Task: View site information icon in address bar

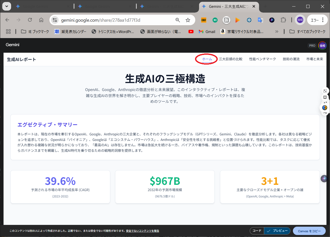Action: tap(55, 20)
